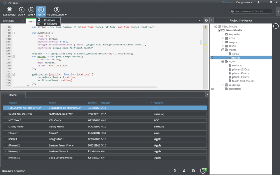
Task: Collapse the scripts folder
Action: click(223, 50)
